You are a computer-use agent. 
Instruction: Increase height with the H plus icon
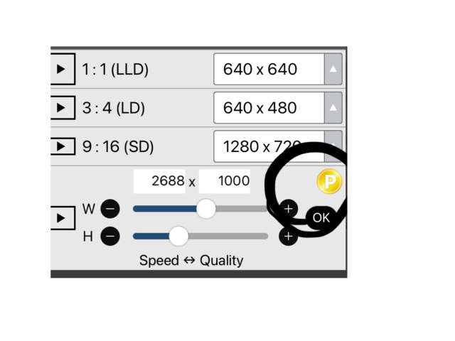click(x=288, y=237)
